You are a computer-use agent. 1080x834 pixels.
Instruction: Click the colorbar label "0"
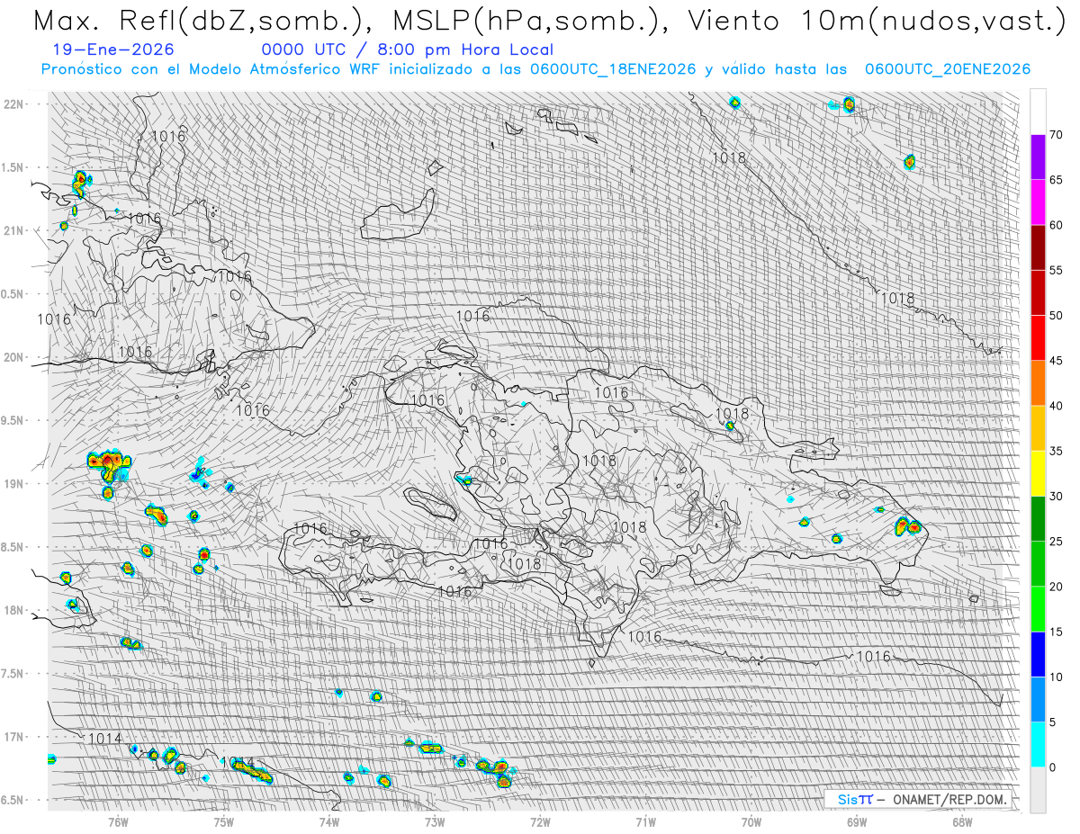pyautogui.click(x=1053, y=767)
